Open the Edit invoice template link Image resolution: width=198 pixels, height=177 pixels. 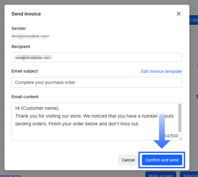pyautogui.click(x=161, y=71)
